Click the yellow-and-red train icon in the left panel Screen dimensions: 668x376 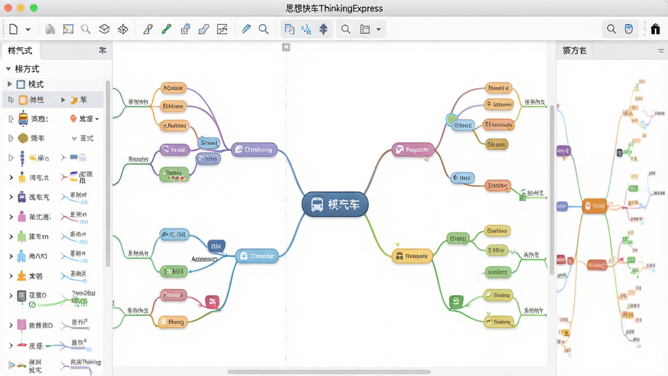pos(23,119)
